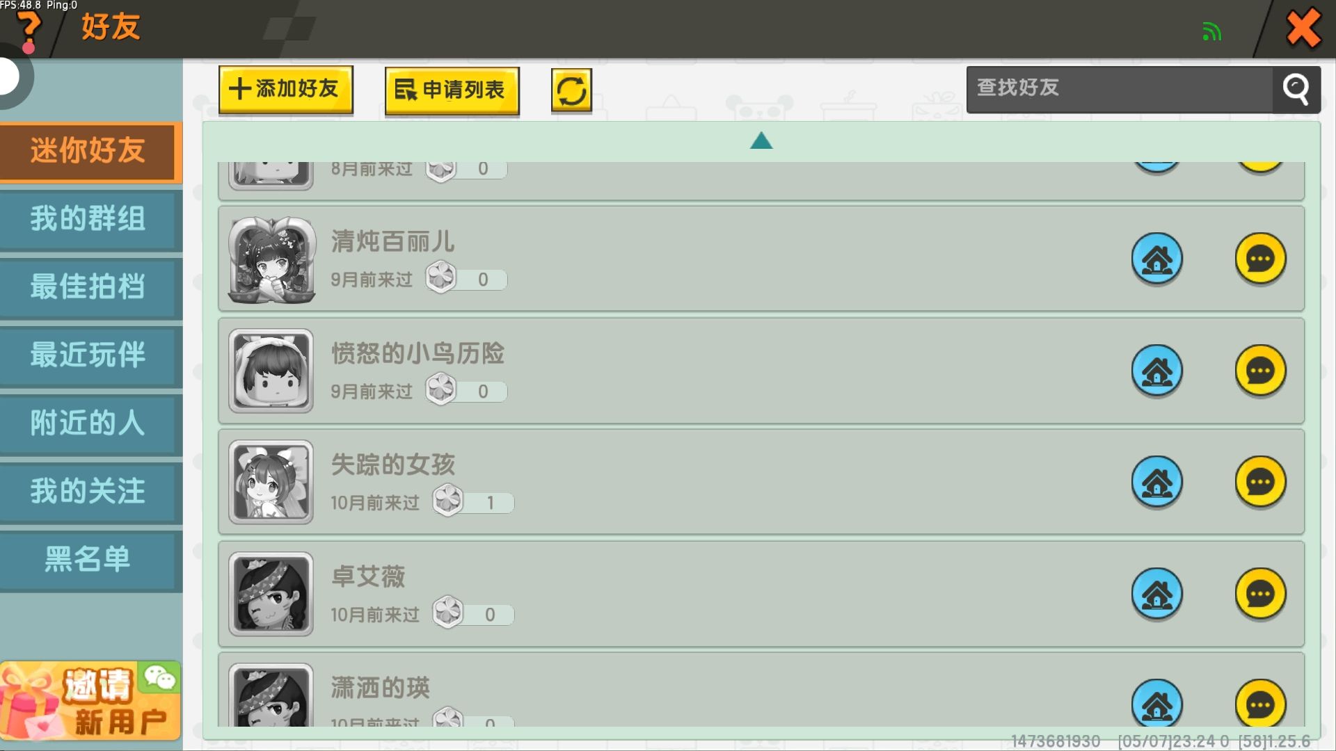This screenshot has height=751, width=1336.
Task: Open chat with 失踪的女孩
Action: (1259, 482)
